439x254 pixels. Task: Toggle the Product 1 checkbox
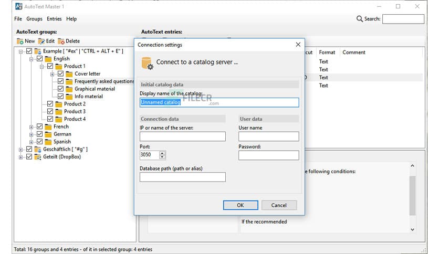[x=50, y=66]
